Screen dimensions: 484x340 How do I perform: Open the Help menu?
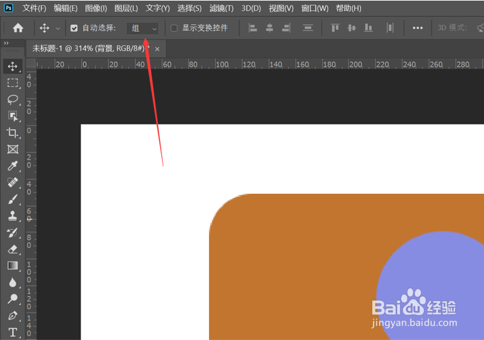coord(348,8)
